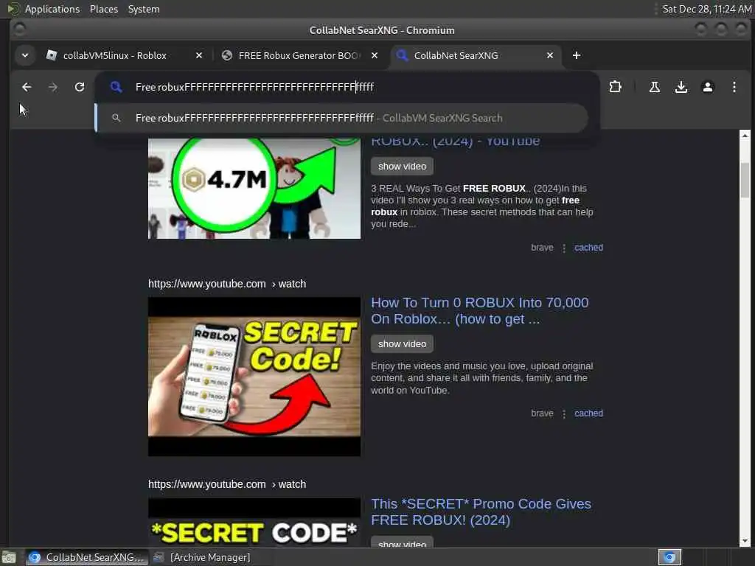
Task: Click the address bar text field
Action: [x=347, y=87]
